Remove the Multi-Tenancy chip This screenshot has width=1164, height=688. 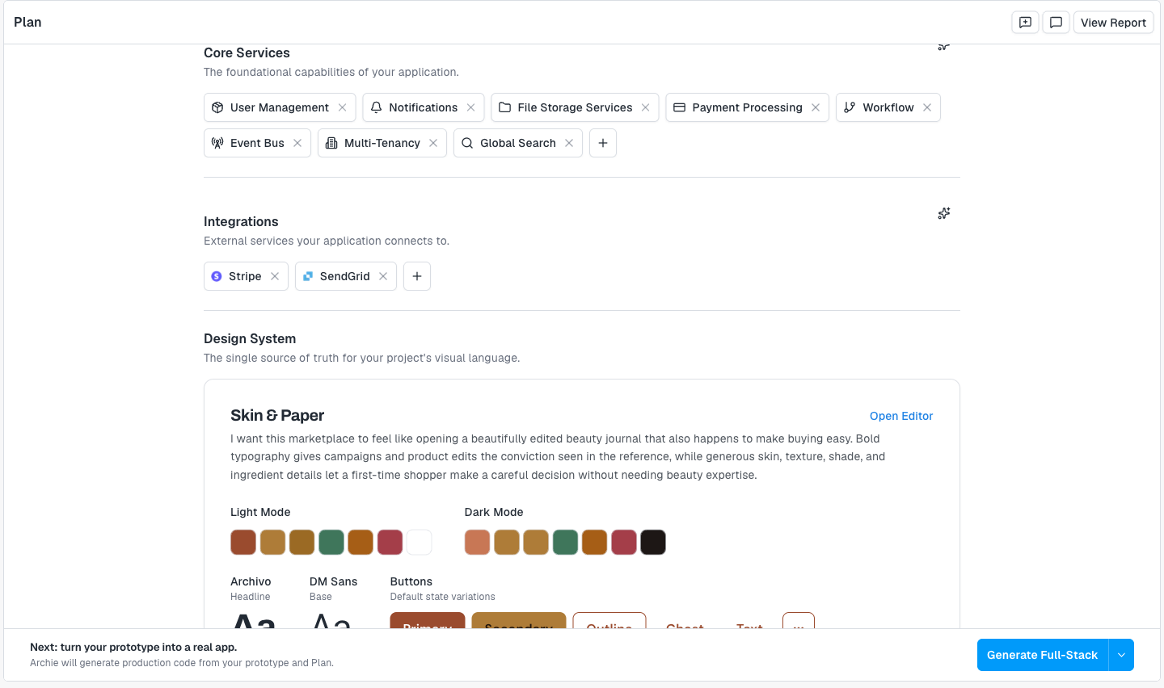pos(433,143)
